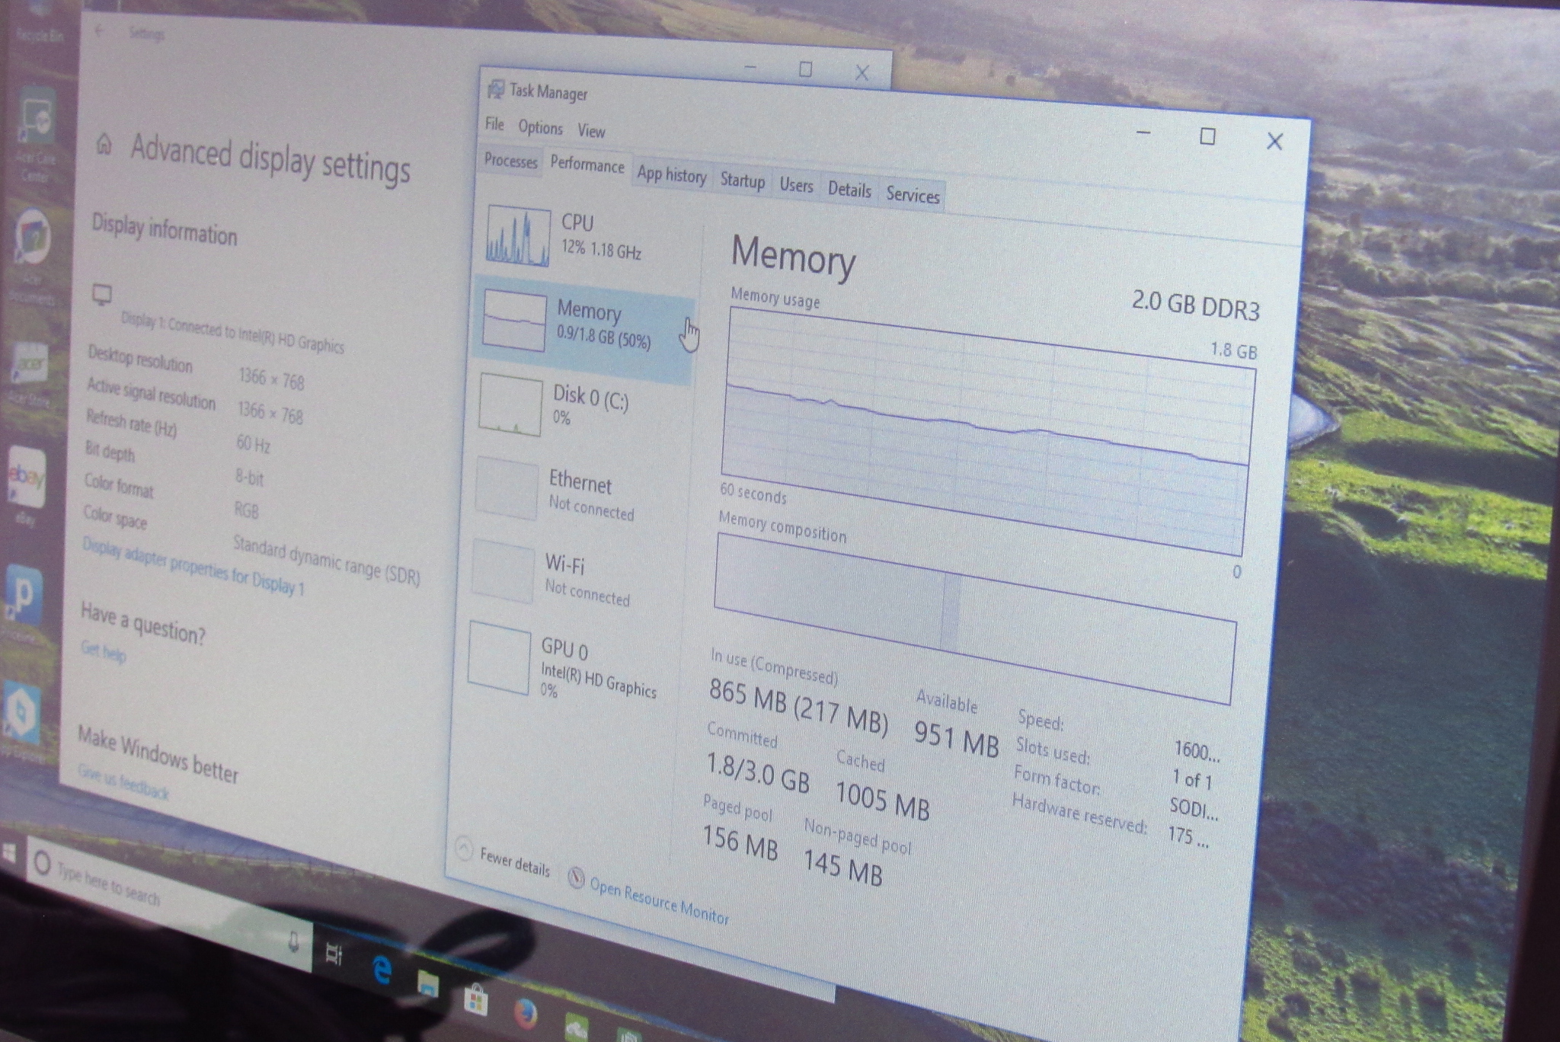Open the File menu in Task Manager
The image size is (1560, 1042).
(x=494, y=123)
